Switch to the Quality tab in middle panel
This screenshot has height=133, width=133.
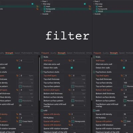point(54,53)
